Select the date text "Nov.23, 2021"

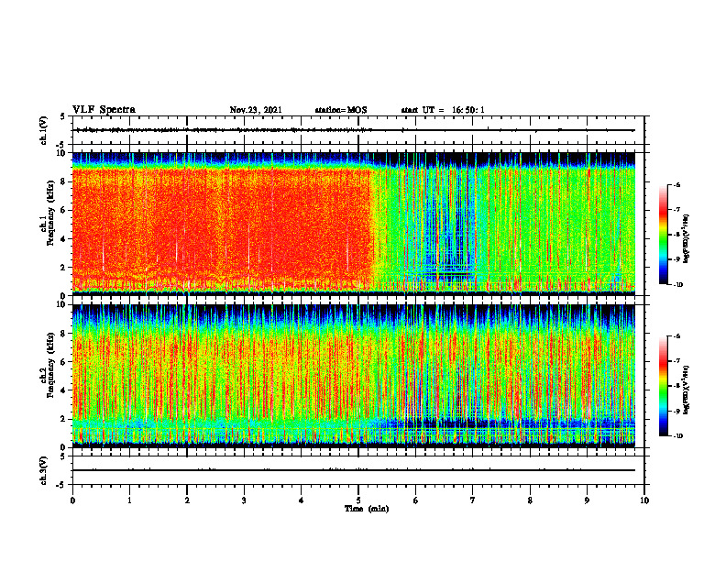pos(256,110)
